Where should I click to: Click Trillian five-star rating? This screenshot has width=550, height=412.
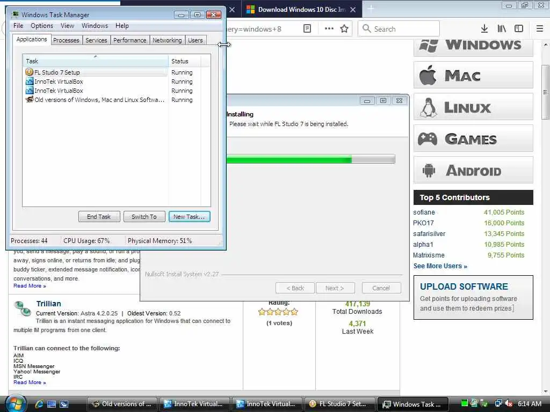tap(278, 312)
